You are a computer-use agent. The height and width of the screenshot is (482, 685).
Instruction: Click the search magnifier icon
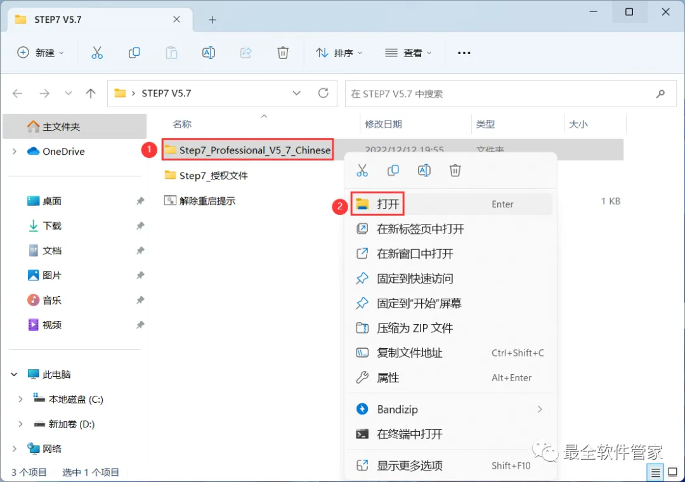point(660,93)
